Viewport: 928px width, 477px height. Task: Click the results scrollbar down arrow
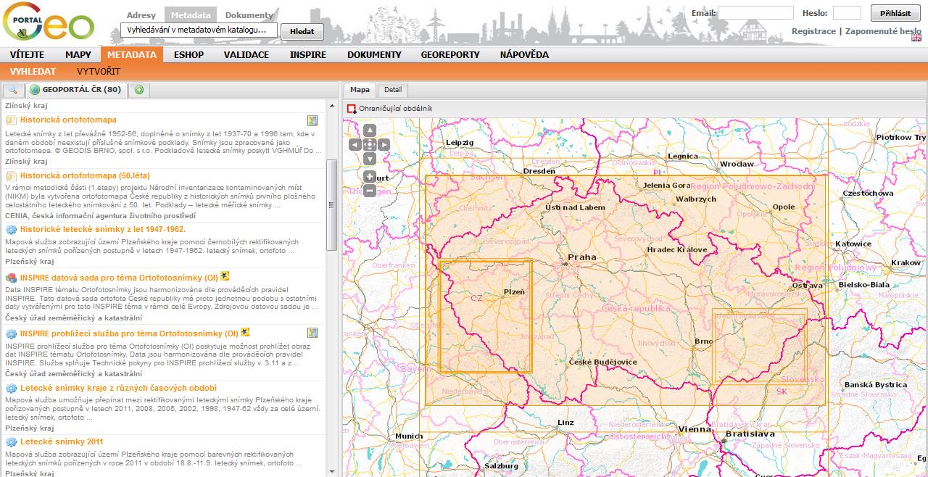click(x=332, y=471)
